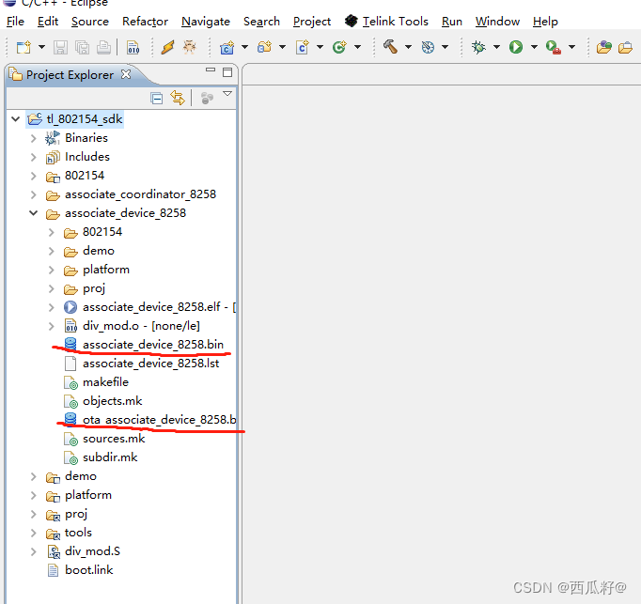Viewport: 641px width, 604px height.
Task: Collapse the associate_device_8258 folder
Action: 34,213
